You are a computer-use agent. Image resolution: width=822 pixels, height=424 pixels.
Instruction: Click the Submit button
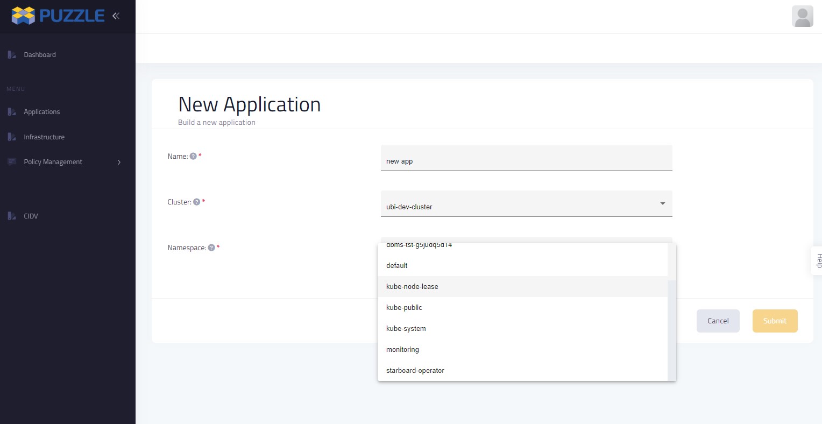pyautogui.click(x=775, y=321)
